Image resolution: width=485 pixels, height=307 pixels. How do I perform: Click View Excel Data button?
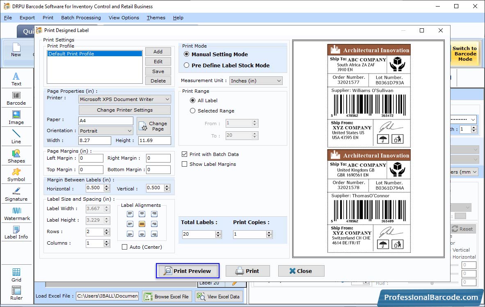(x=219, y=296)
